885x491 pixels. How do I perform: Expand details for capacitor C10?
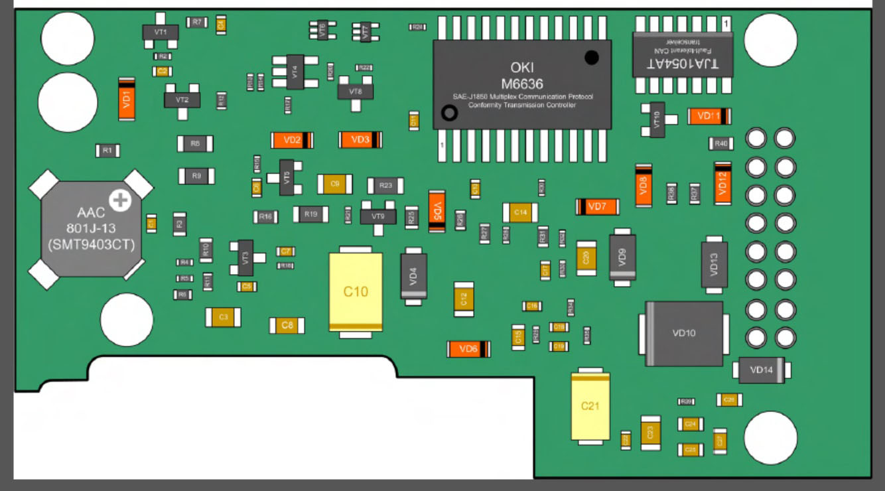[x=356, y=291]
